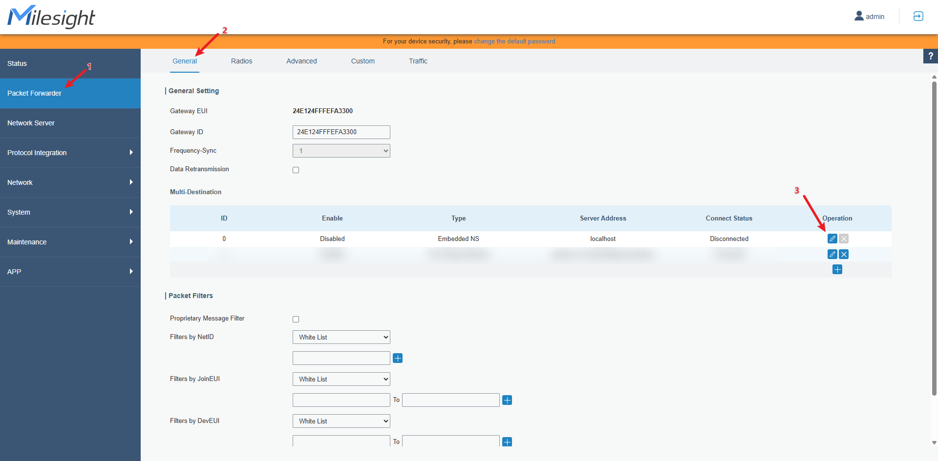Screen dimensions: 938x461
Task: Open Filters by JoinEUI list type dropdown
Action: [x=341, y=379]
